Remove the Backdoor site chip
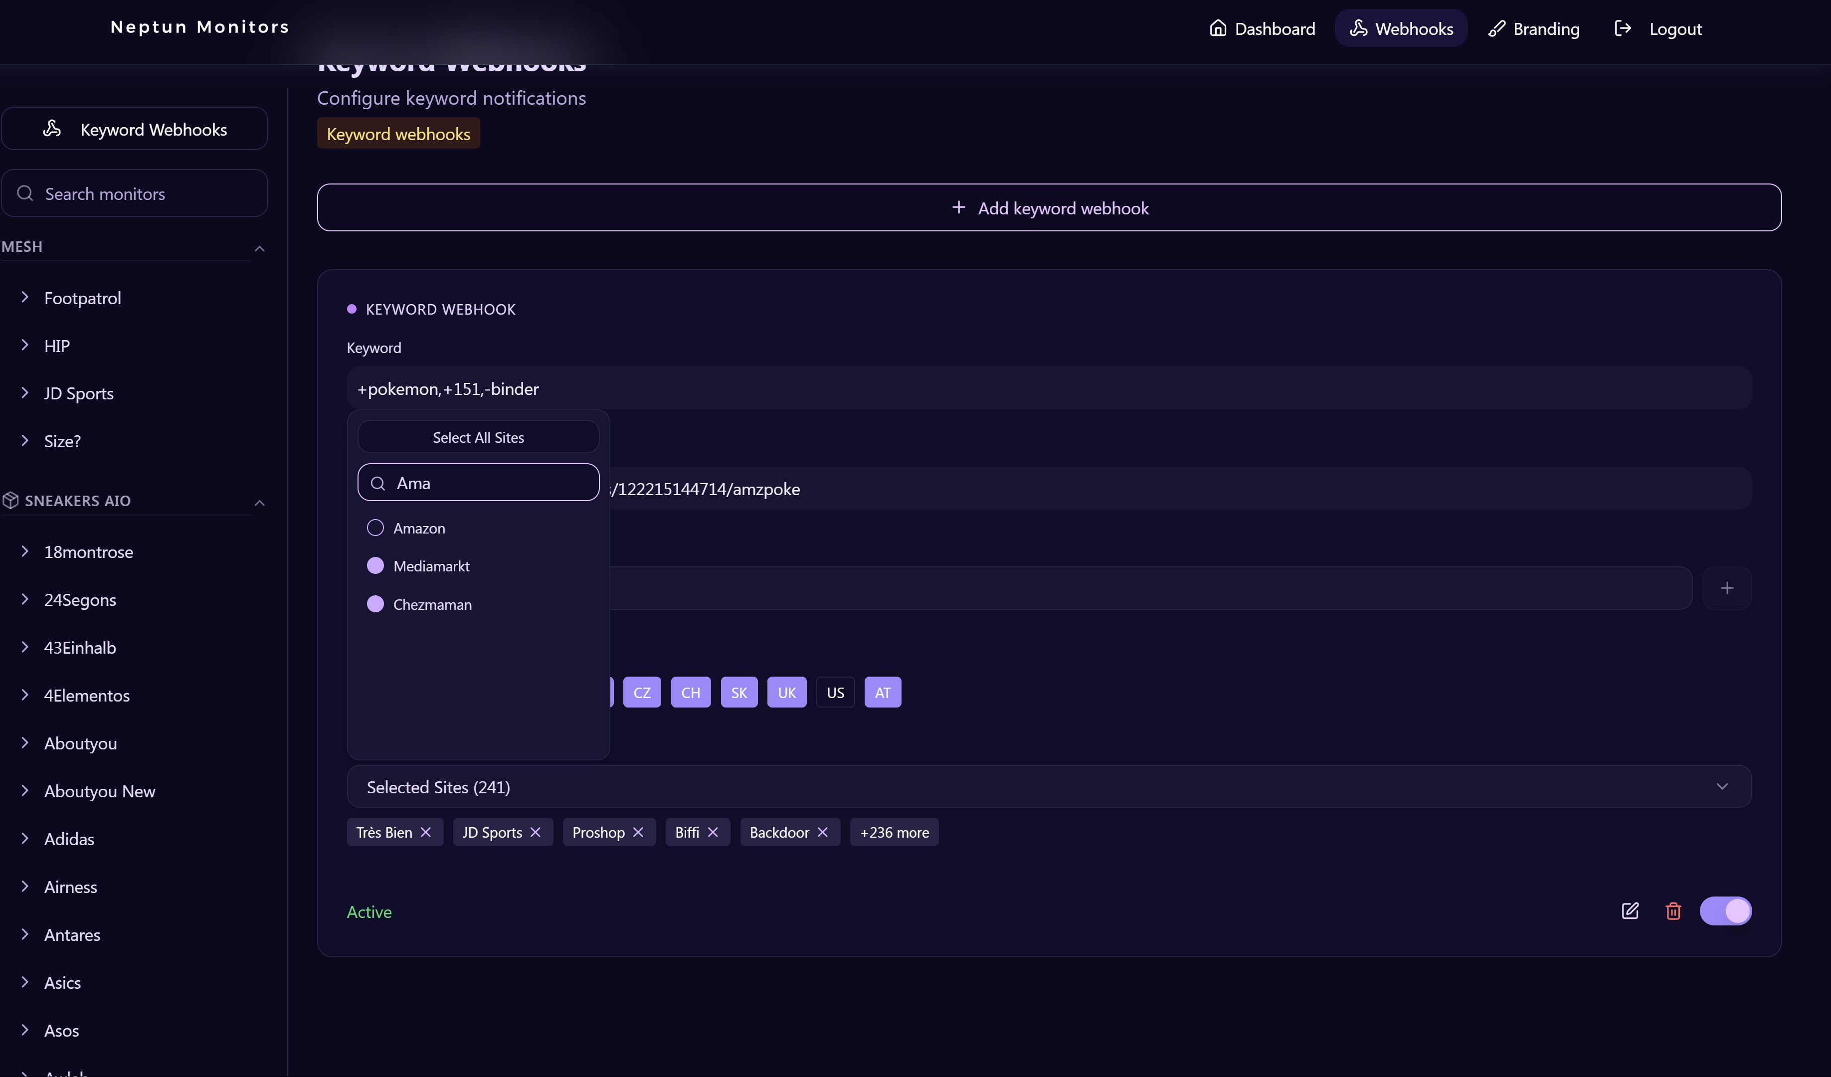This screenshot has width=1831, height=1077. (x=822, y=832)
